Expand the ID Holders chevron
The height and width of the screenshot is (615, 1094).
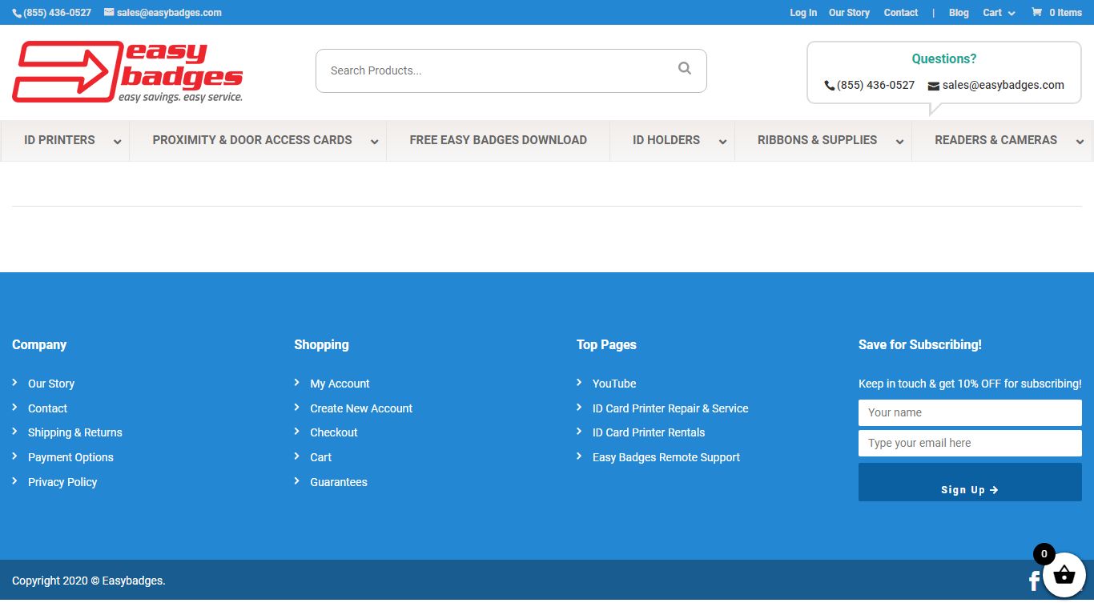[x=722, y=142]
